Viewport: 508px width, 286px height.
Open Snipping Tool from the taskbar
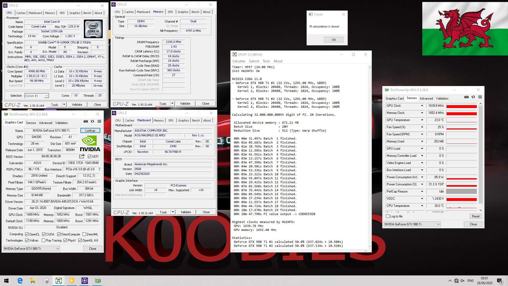pyautogui.click(x=46, y=281)
